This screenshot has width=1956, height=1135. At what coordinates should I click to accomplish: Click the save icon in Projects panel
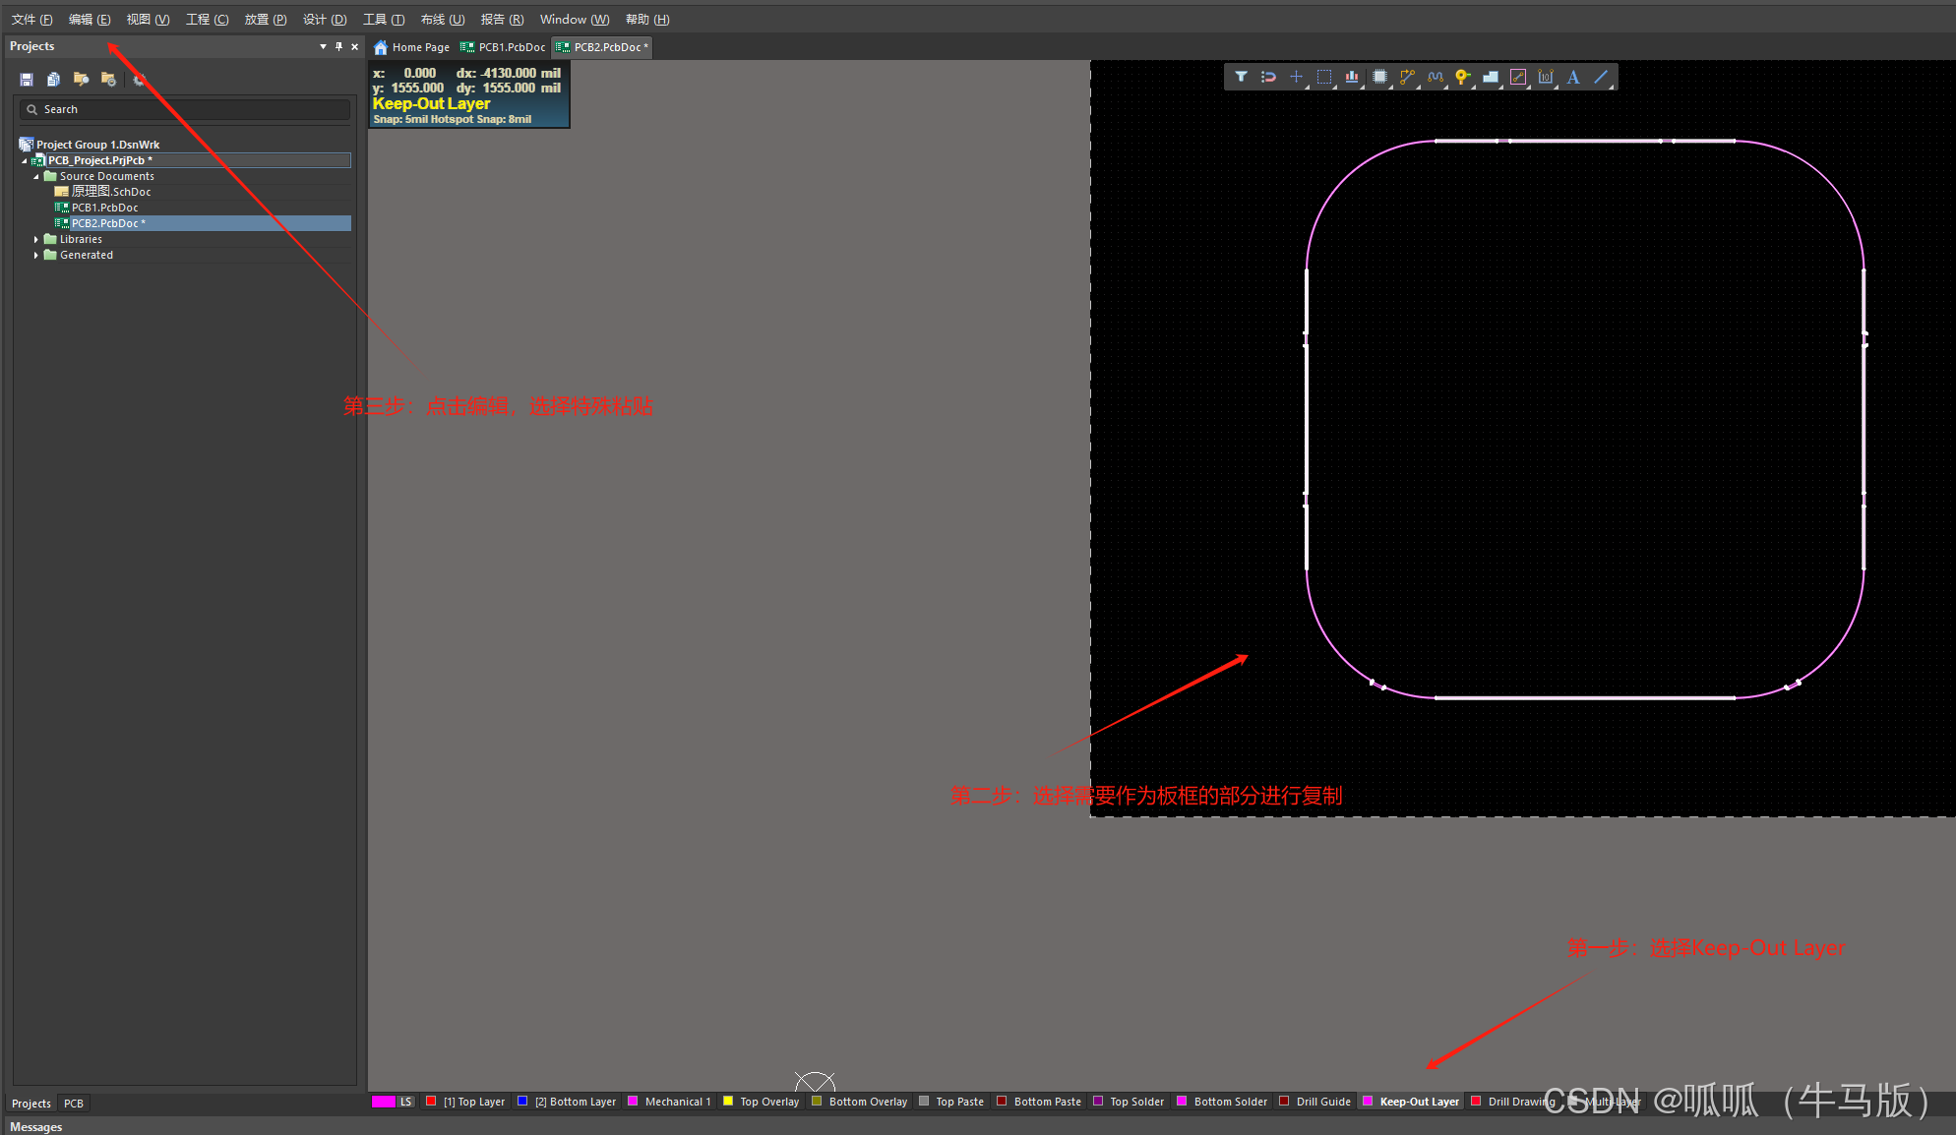pyautogui.click(x=27, y=80)
